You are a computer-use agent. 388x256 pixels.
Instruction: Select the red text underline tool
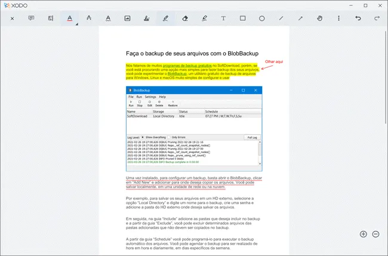pyautogui.click(x=69, y=18)
